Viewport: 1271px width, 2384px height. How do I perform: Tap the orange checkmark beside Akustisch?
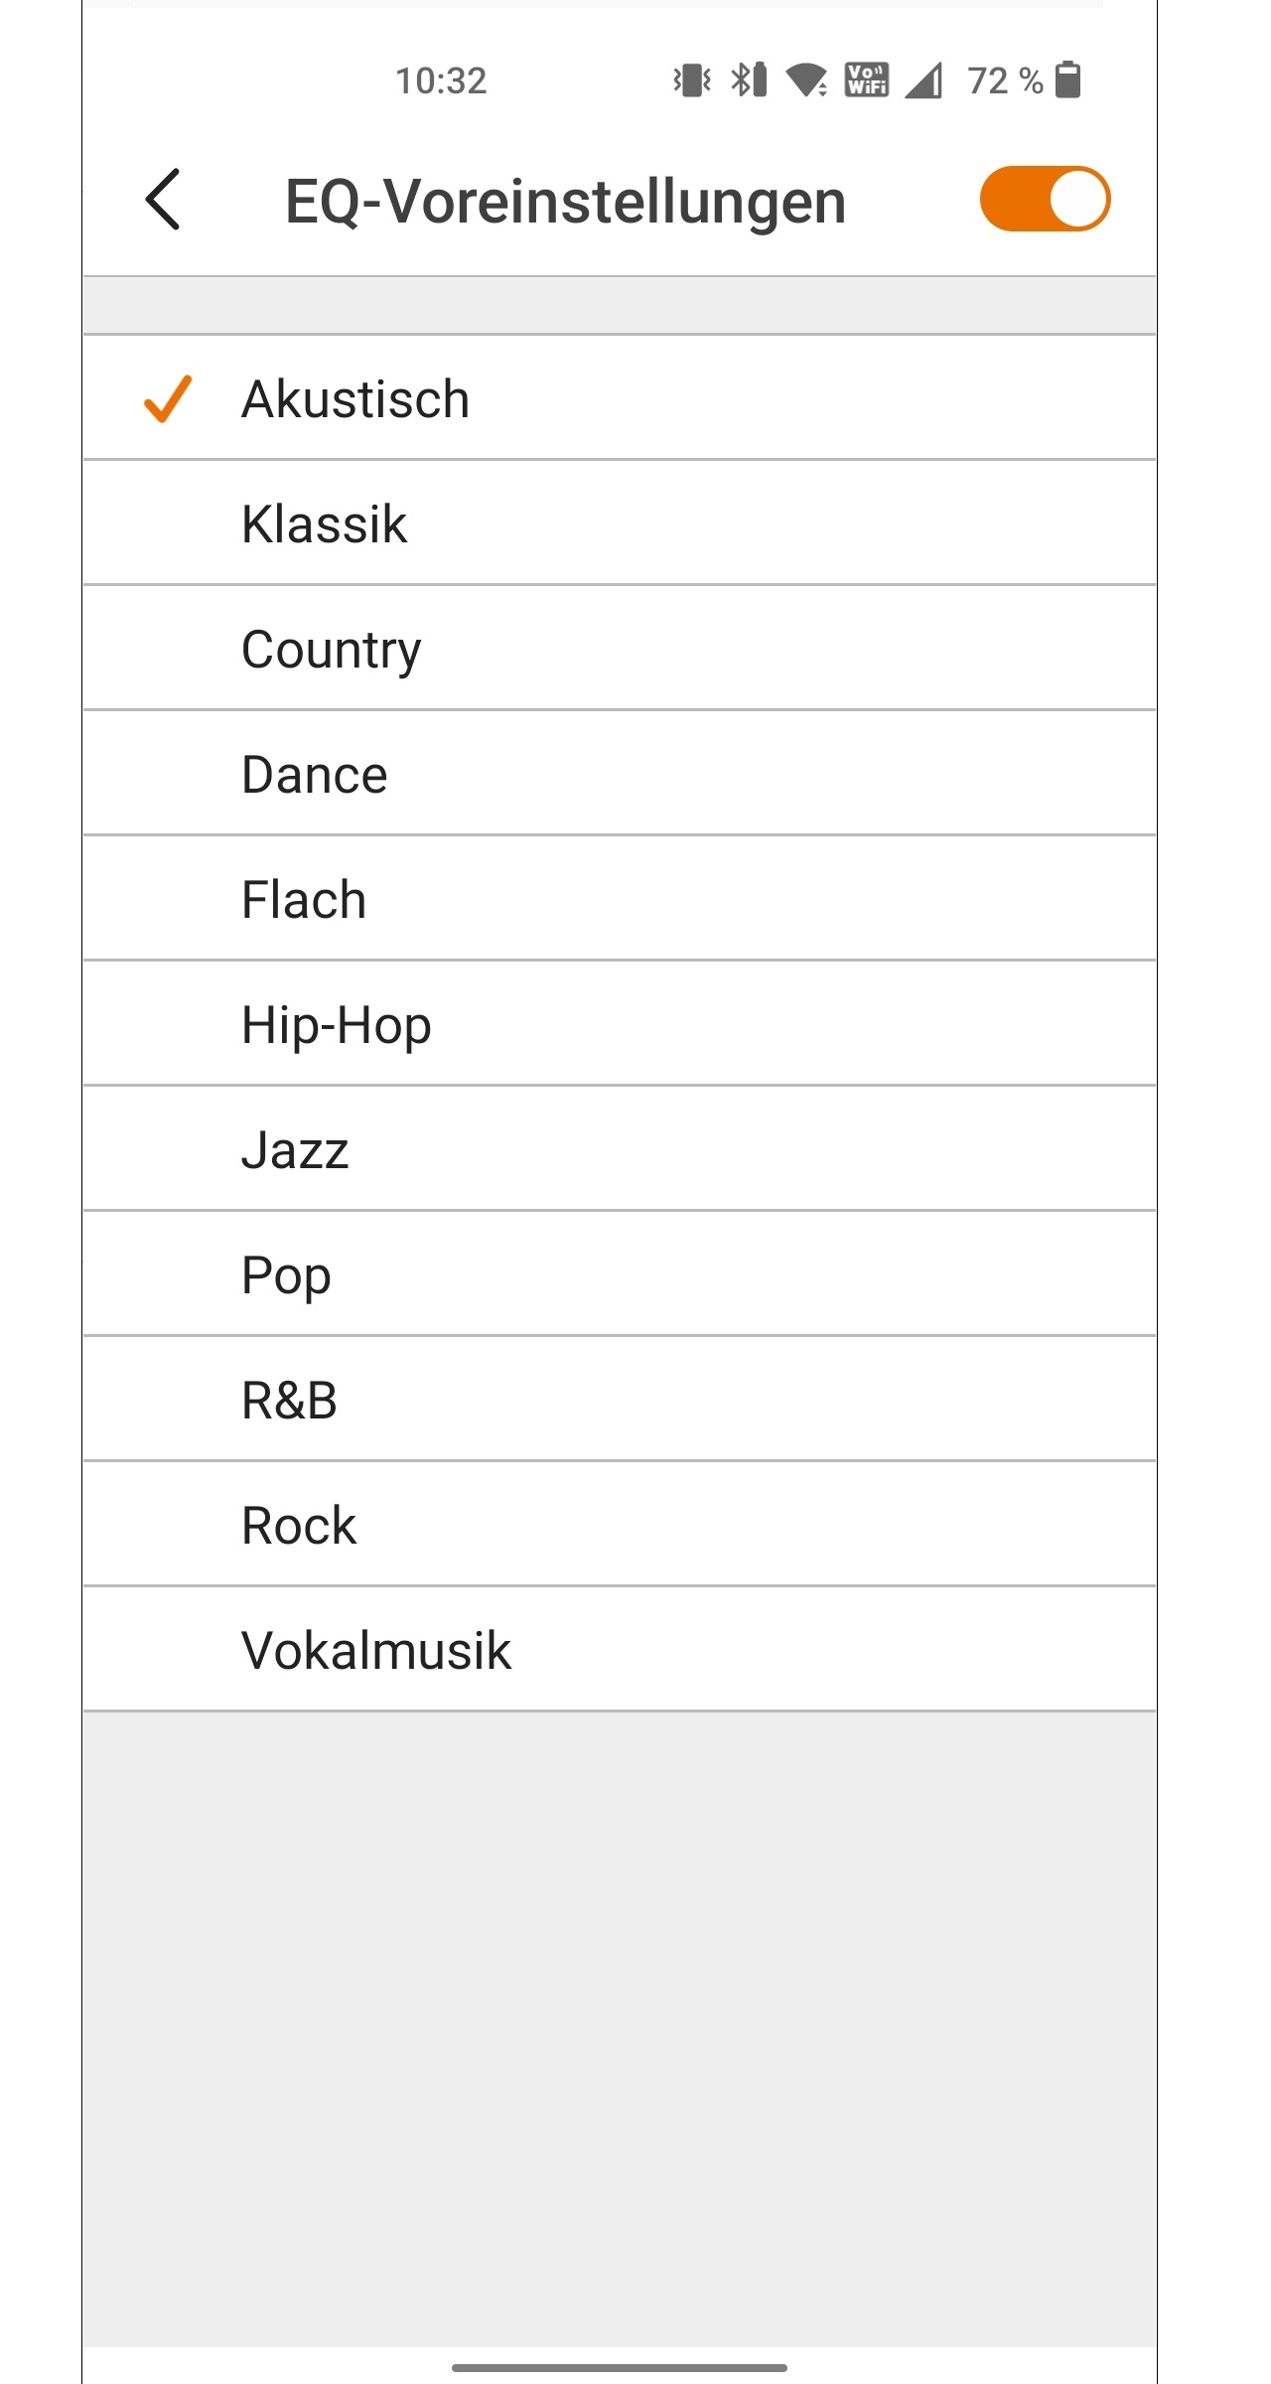click(x=168, y=399)
